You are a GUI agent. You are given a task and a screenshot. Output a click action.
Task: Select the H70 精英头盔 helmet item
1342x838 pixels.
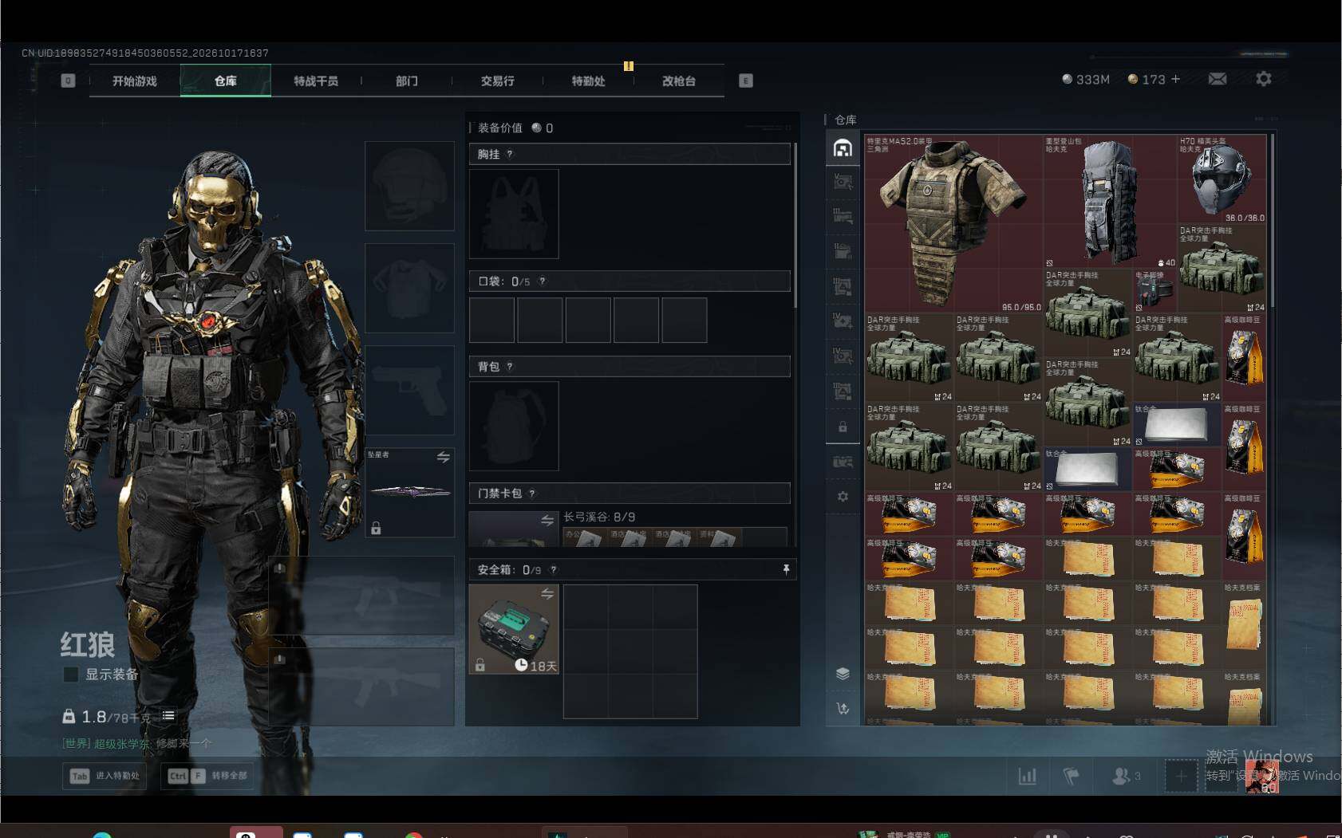(x=1222, y=179)
